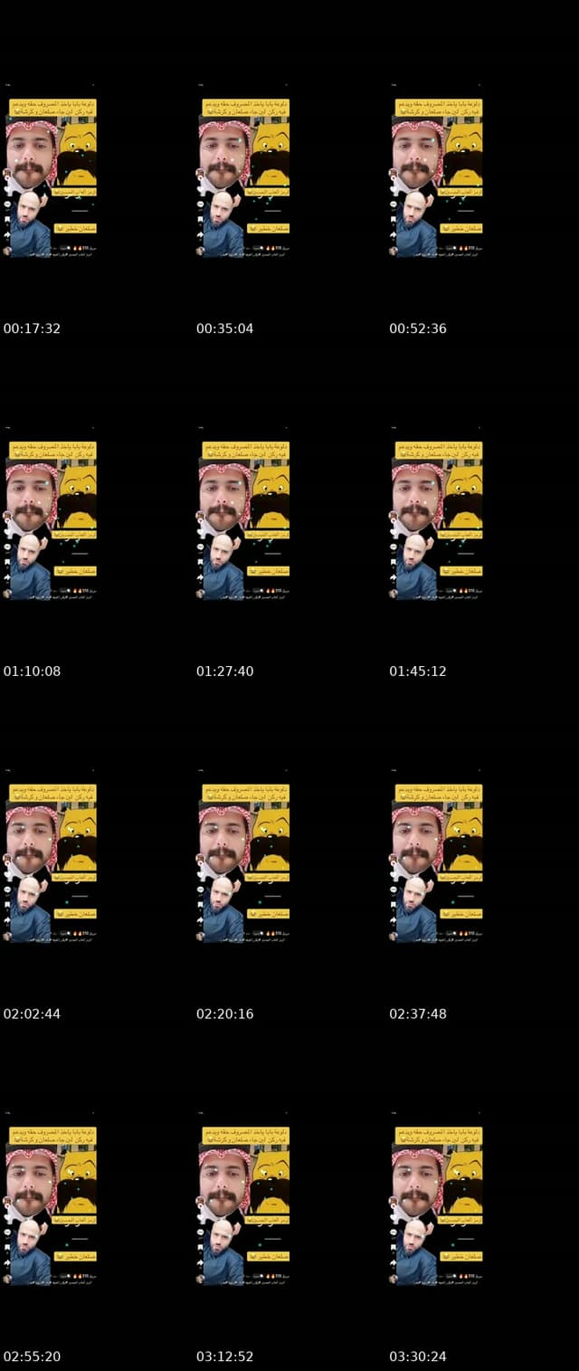579x1371 pixels.
Task: Open the video frame above timestamp 00:52:36
Action: pyautogui.click(x=437, y=171)
